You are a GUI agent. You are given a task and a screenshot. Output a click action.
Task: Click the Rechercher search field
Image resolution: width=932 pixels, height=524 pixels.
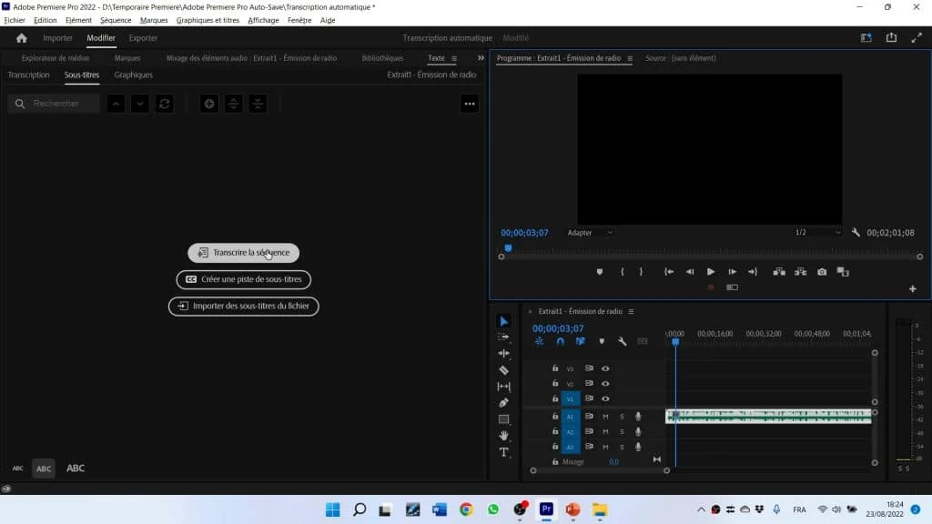pos(54,104)
